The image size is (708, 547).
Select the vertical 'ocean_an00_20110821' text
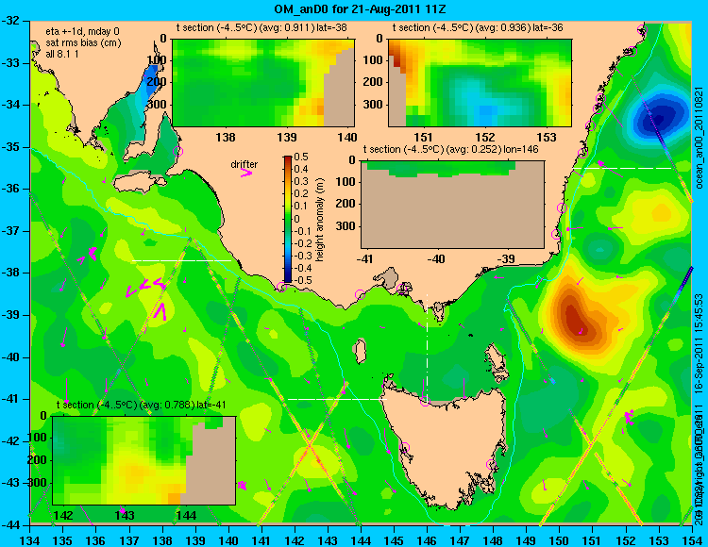(x=700, y=137)
